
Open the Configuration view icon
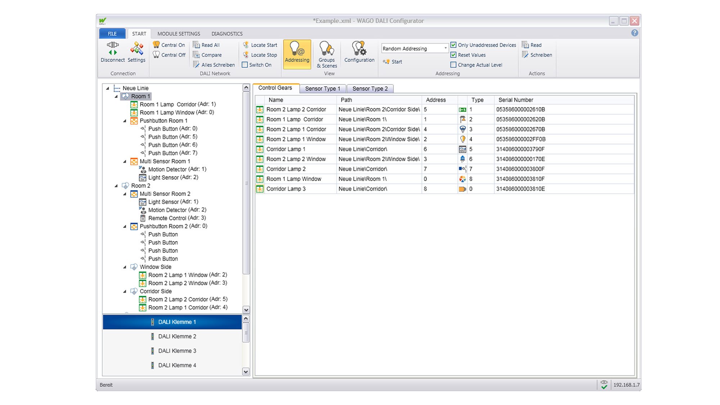(x=359, y=49)
